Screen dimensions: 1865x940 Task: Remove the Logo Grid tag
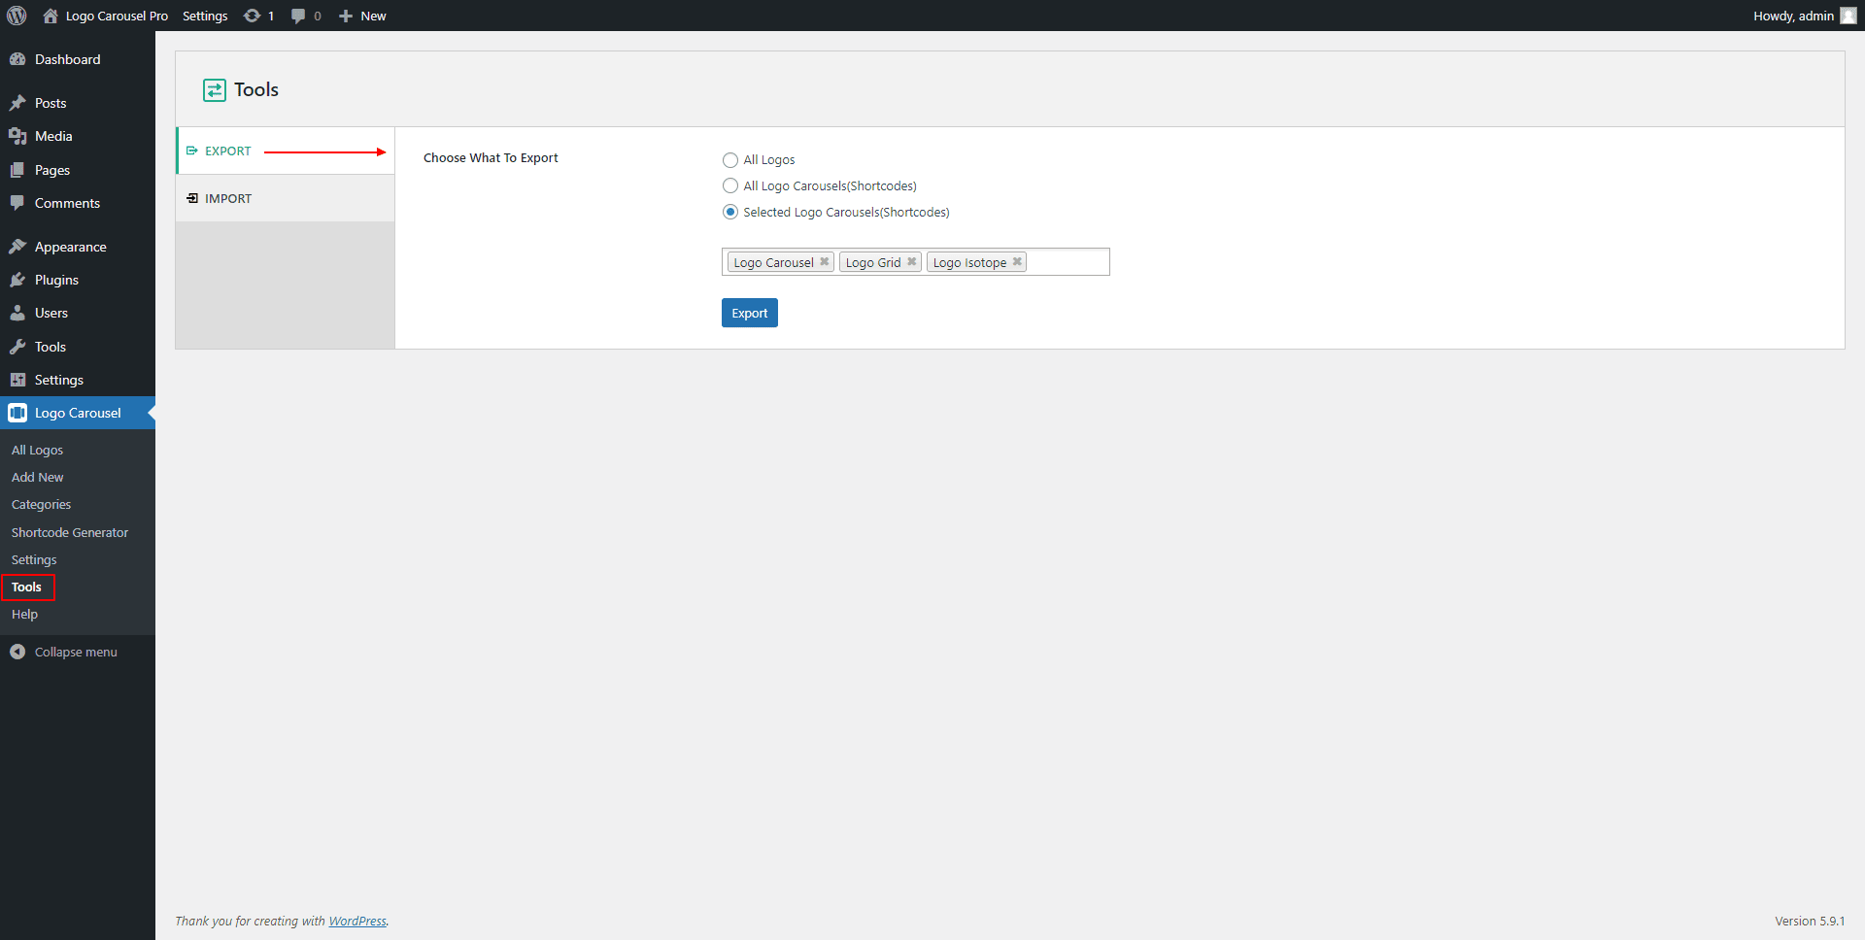tap(912, 262)
